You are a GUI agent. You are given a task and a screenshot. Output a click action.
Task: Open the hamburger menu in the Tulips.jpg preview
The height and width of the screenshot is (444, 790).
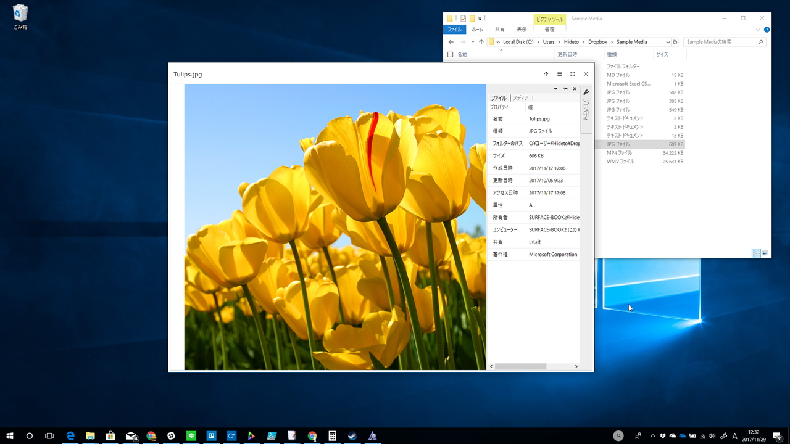pos(560,74)
